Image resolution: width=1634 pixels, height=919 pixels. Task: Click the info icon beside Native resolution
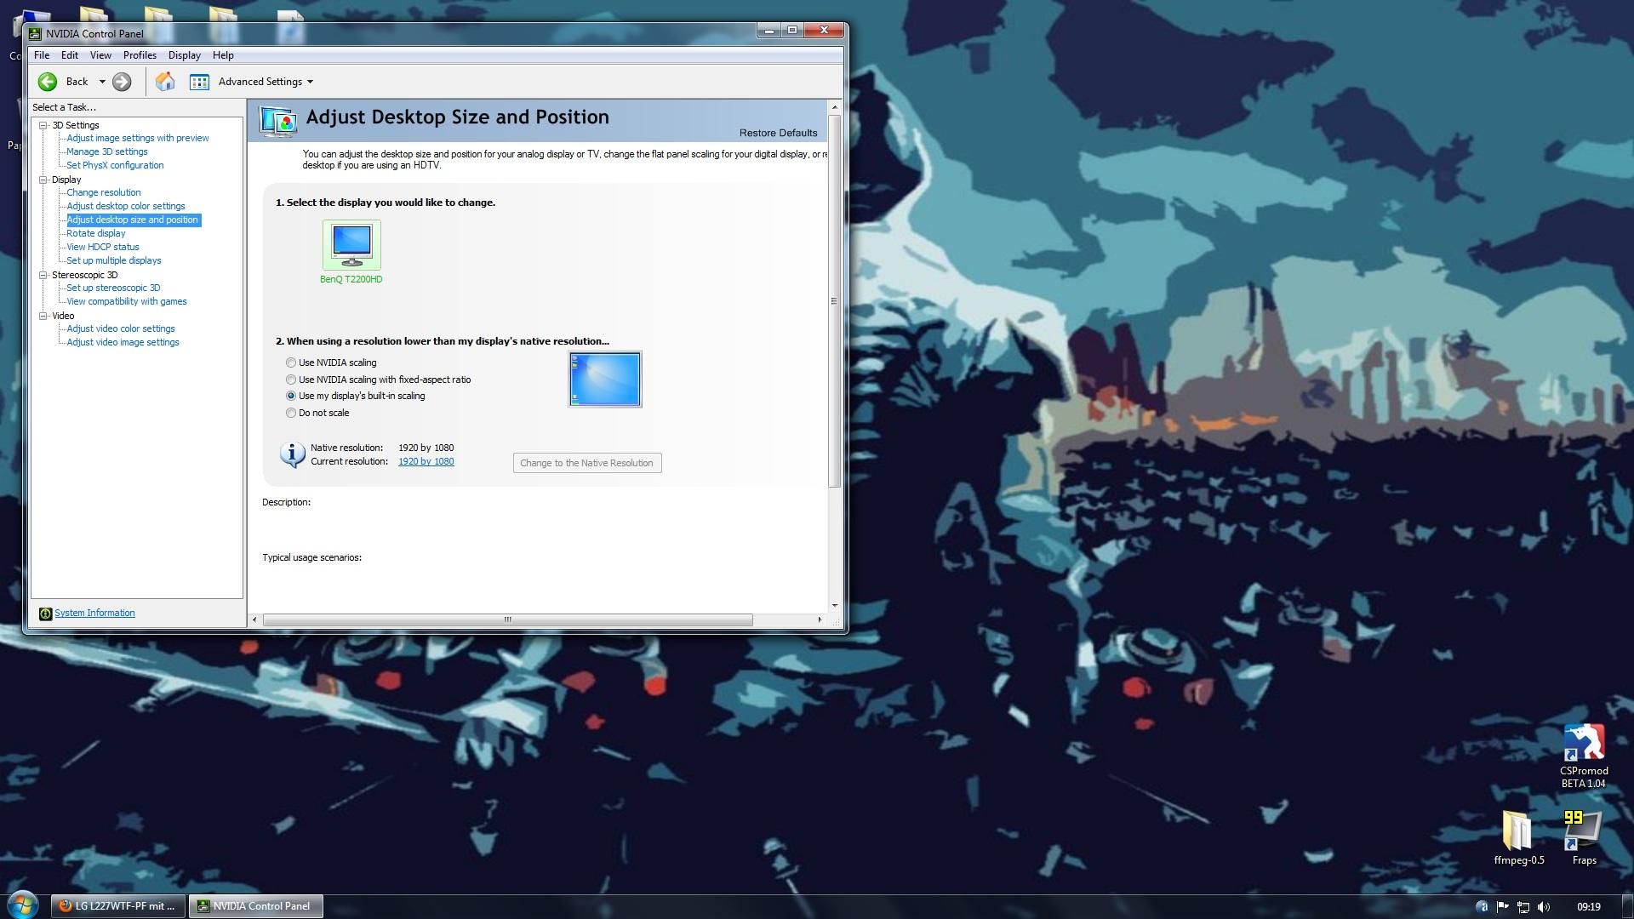click(x=292, y=454)
